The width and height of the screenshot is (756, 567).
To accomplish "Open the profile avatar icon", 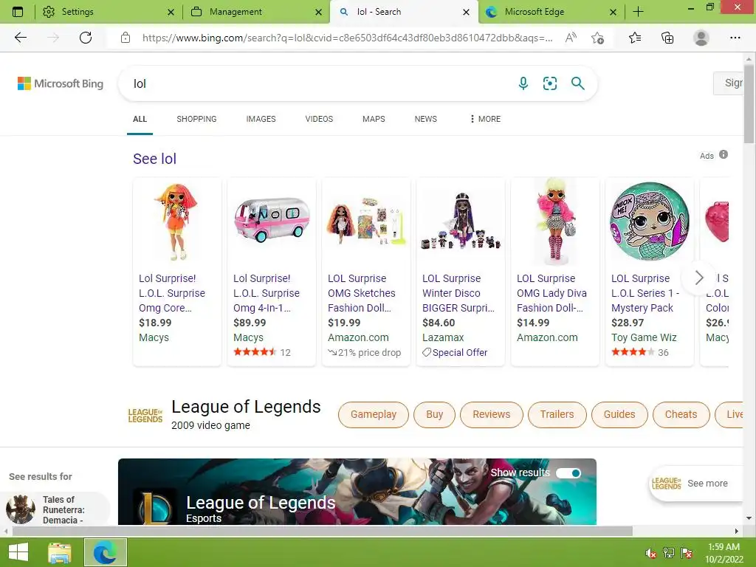I will tap(701, 38).
